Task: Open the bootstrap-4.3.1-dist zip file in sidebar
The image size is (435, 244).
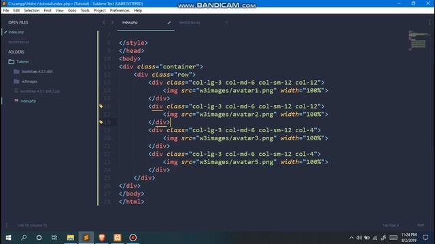Action: click(x=40, y=91)
